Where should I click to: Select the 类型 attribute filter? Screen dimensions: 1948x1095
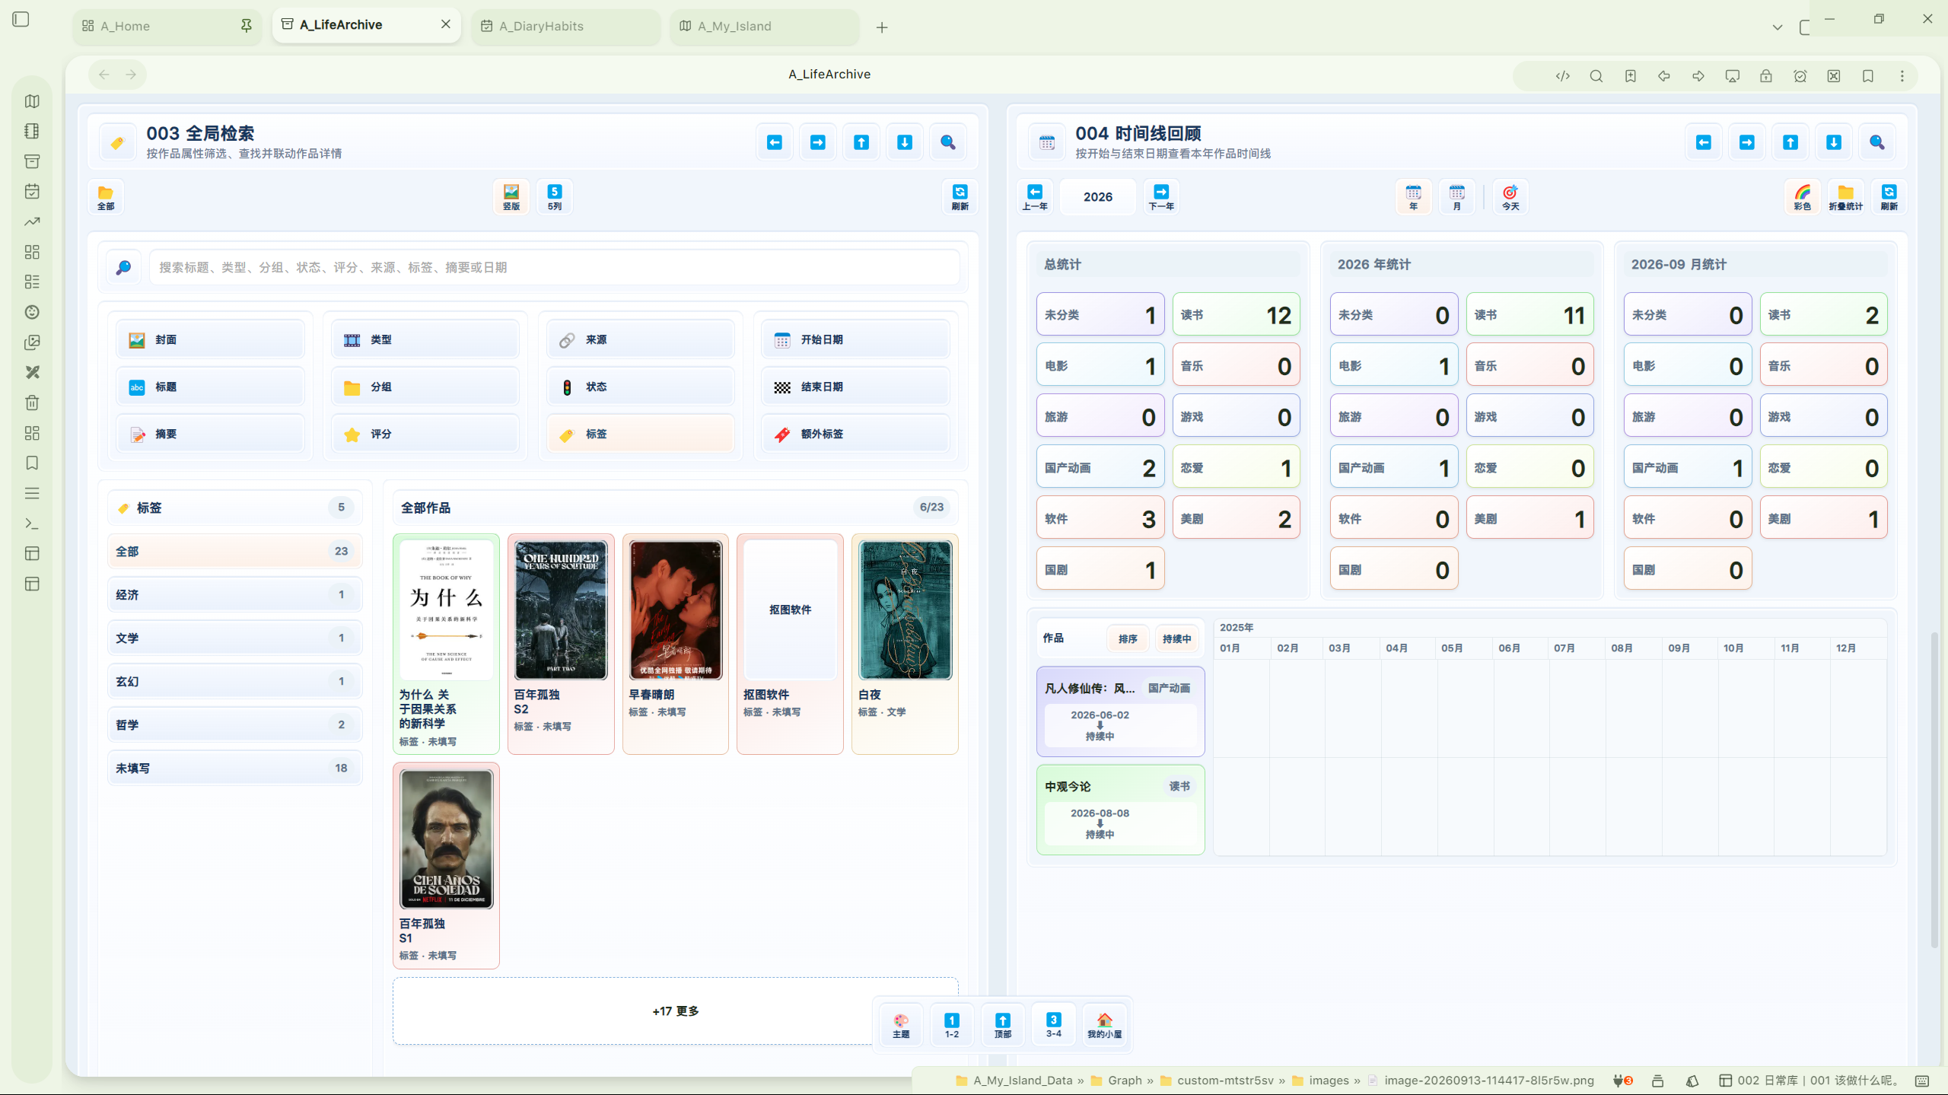coord(425,339)
